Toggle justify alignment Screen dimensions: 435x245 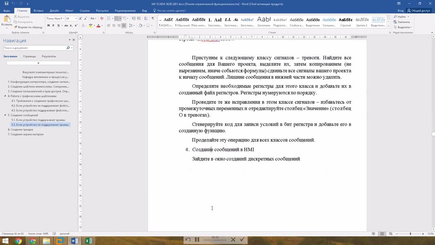124,26
